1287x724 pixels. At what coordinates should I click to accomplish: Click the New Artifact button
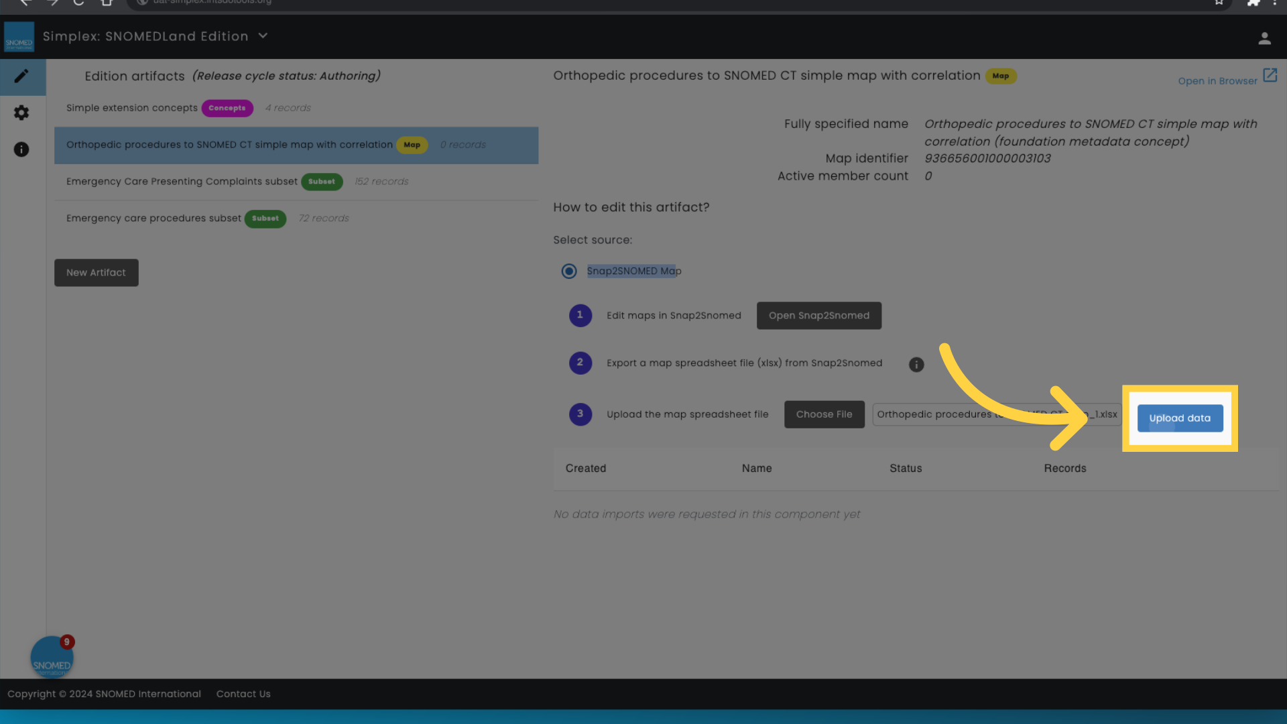(x=97, y=273)
